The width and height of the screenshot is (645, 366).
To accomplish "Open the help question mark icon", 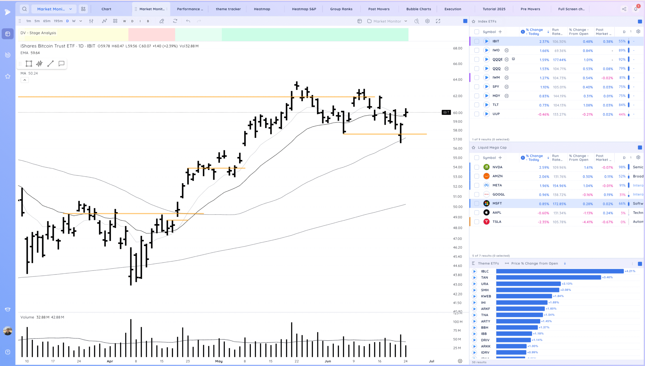I will (x=8, y=352).
